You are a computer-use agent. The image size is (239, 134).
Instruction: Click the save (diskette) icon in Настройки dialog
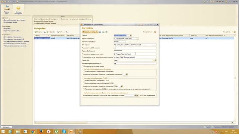[x=100, y=32]
